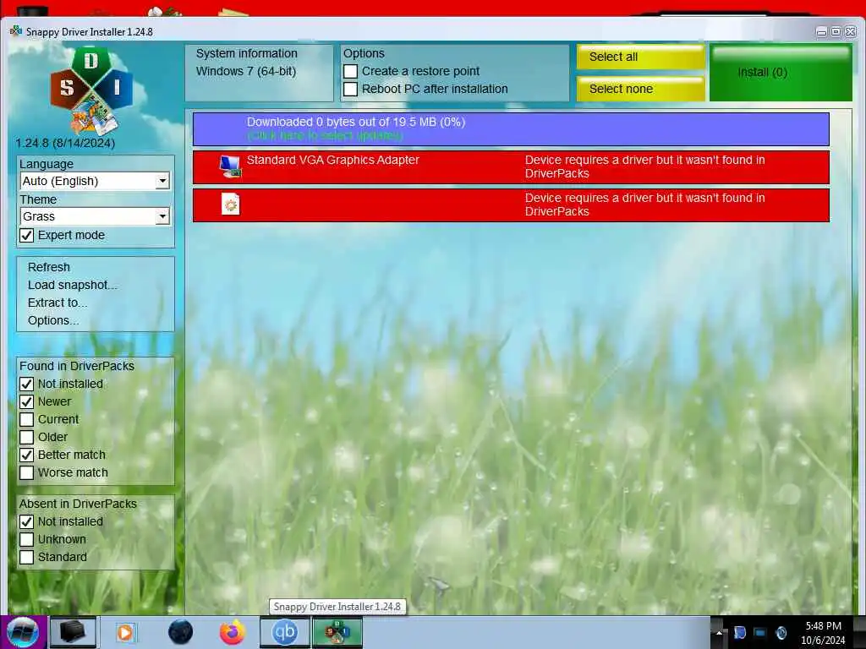
Task: Check the Current filter checkbox
Action: pos(26,419)
